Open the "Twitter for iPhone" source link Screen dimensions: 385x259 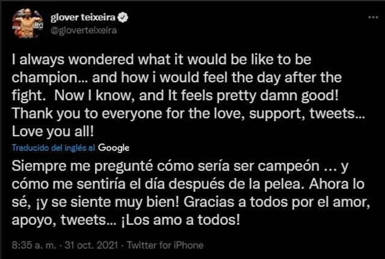click(x=169, y=245)
